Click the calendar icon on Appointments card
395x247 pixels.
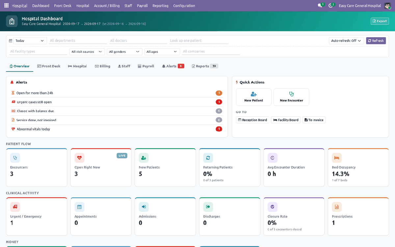79,207
